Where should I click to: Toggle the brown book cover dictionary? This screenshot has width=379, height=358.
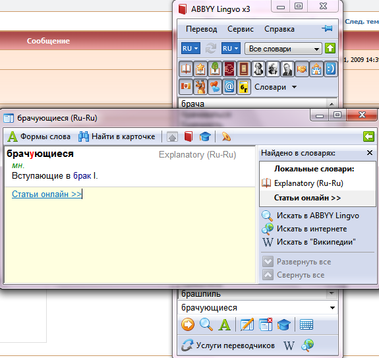click(244, 69)
